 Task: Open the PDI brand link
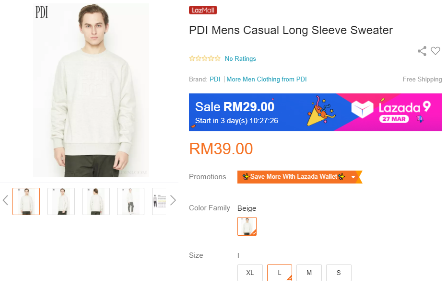(x=215, y=79)
